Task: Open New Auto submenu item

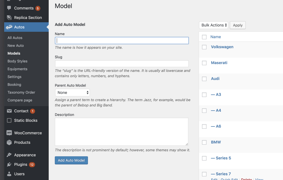Action: tap(16, 45)
